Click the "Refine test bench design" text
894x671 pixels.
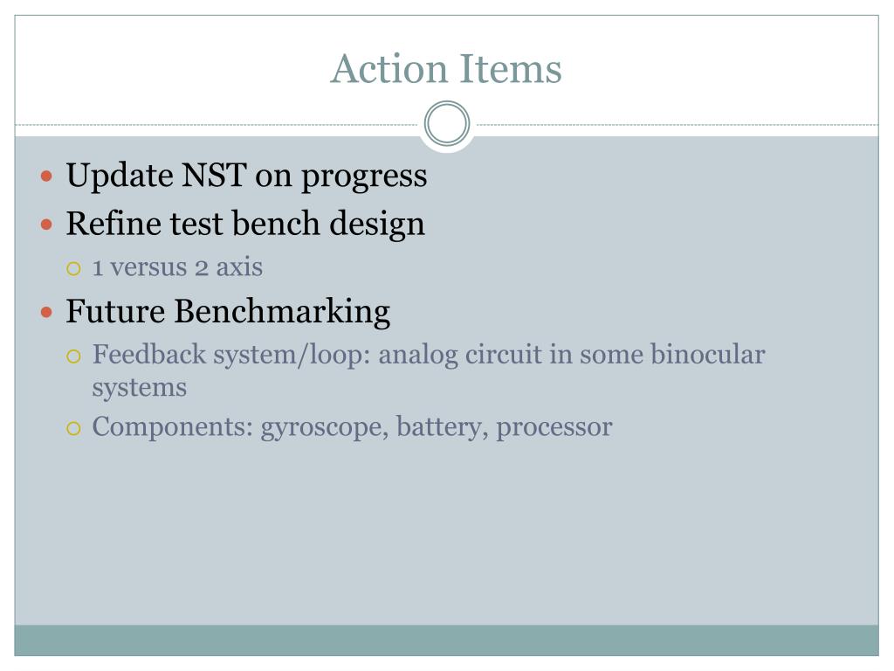(x=245, y=224)
